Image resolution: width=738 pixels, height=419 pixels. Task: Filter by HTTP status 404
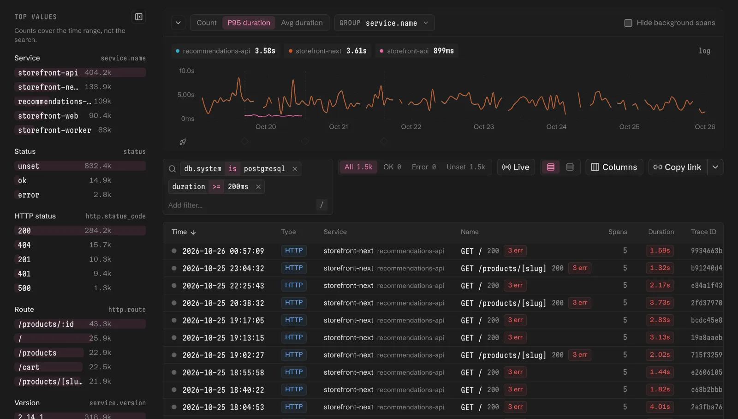pyautogui.click(x=80, y=245)
